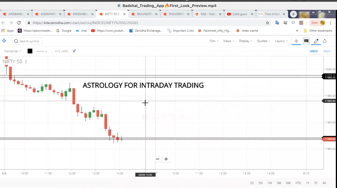337x188 pixels.
Task: Expand the 10m interval dropdown
Action: (214, 41)
